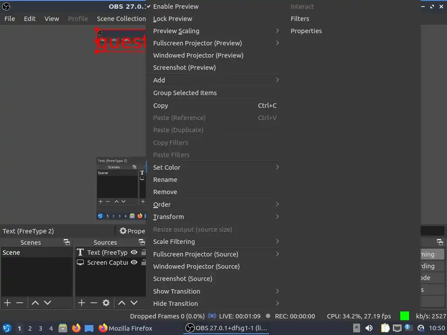Click the removable media tray icon
Image resolution: width=447 pixels, height=335 pixels.
tap(356, 328)
